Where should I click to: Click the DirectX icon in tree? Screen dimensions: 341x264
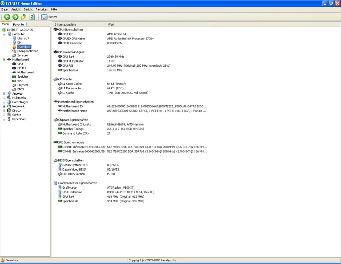9,111
